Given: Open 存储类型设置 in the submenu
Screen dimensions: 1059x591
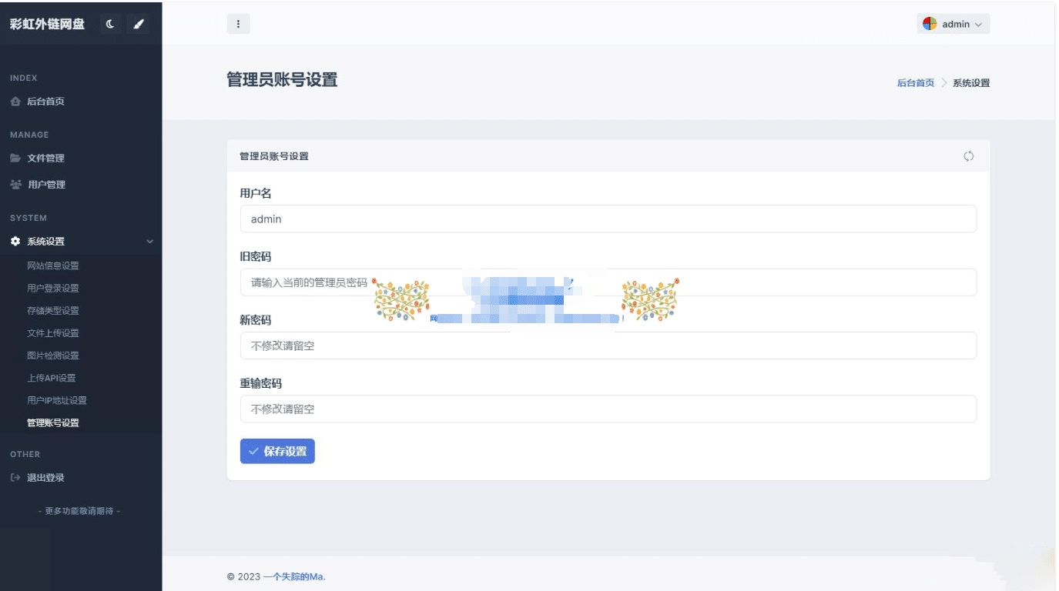Looking at the screenshot, I should pos(53,311).
